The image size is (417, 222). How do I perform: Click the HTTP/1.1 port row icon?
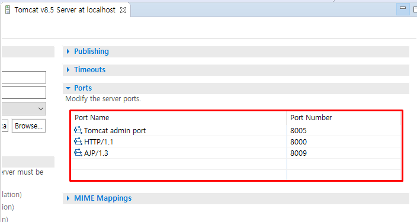point(78,141)
